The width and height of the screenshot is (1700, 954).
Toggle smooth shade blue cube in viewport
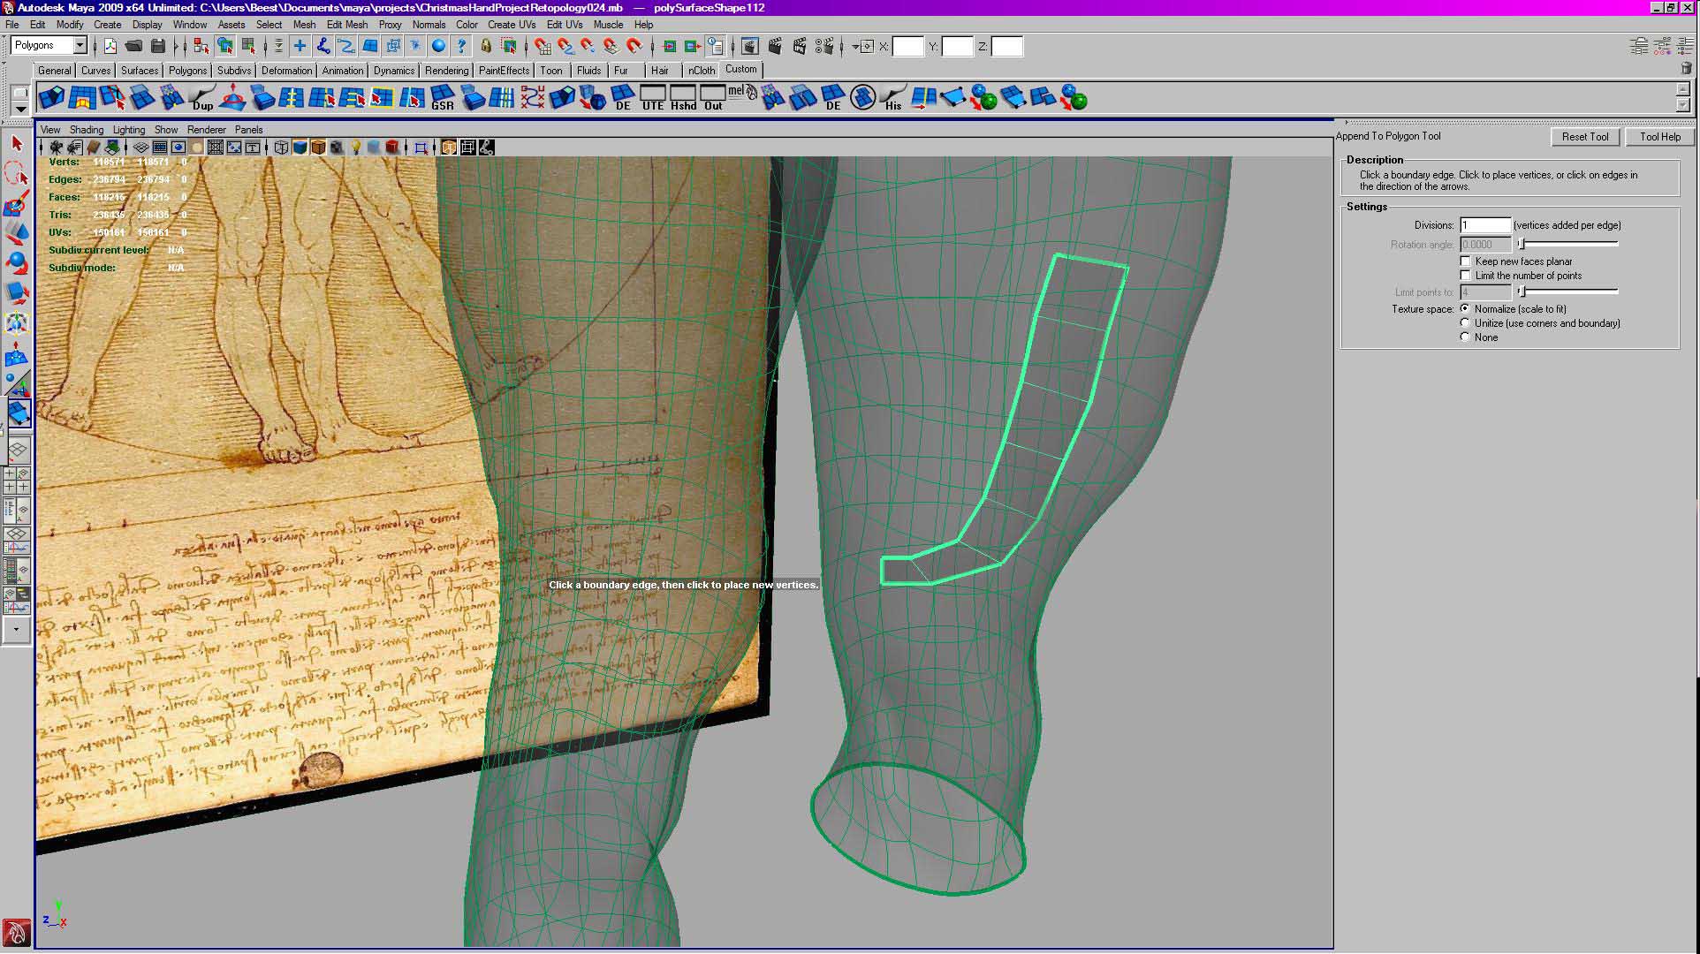(x=300, y=148)
